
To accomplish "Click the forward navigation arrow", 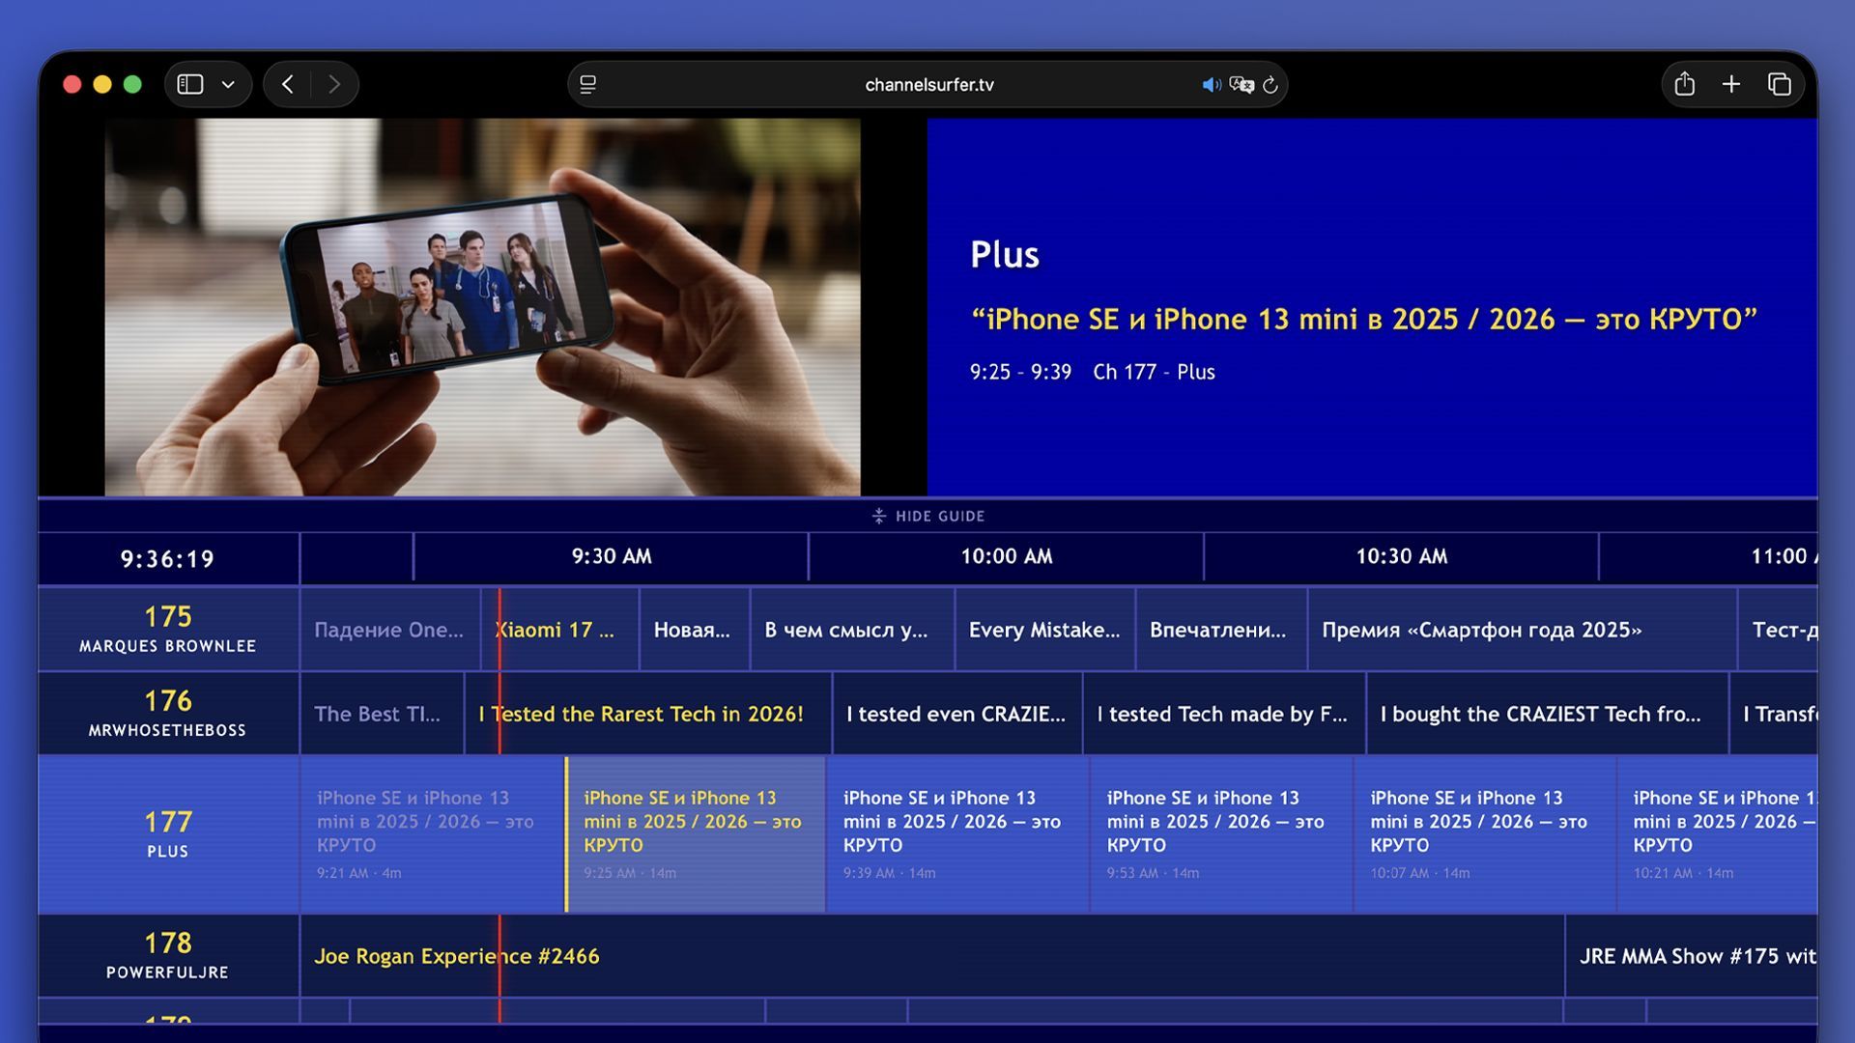I will [x=334, y=85].
